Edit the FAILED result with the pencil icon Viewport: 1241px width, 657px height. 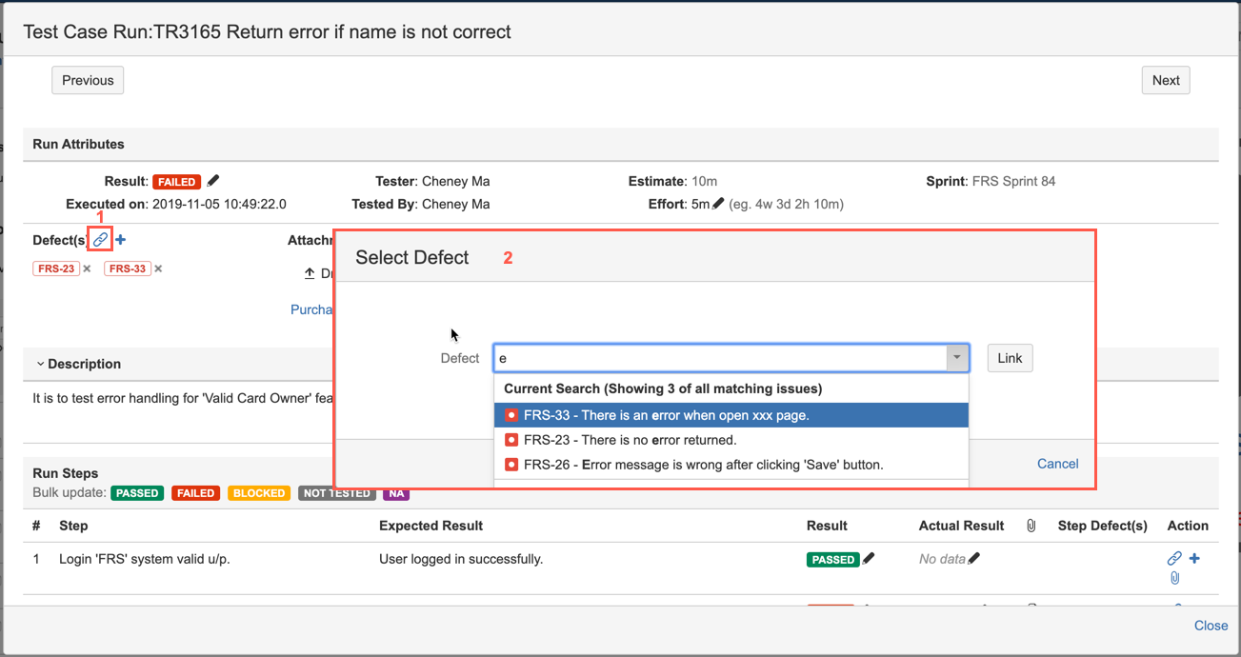(x=213, y=181)
